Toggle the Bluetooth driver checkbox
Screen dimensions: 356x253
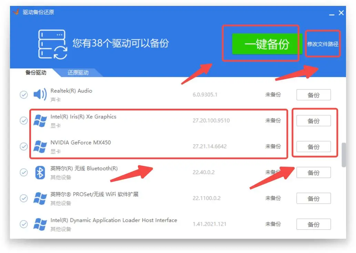[23, 172]
